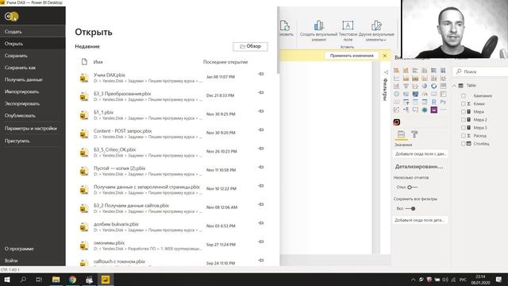Turn on the Несколько отчетов switch
The image size is (508, 286).
click(412, 187)
